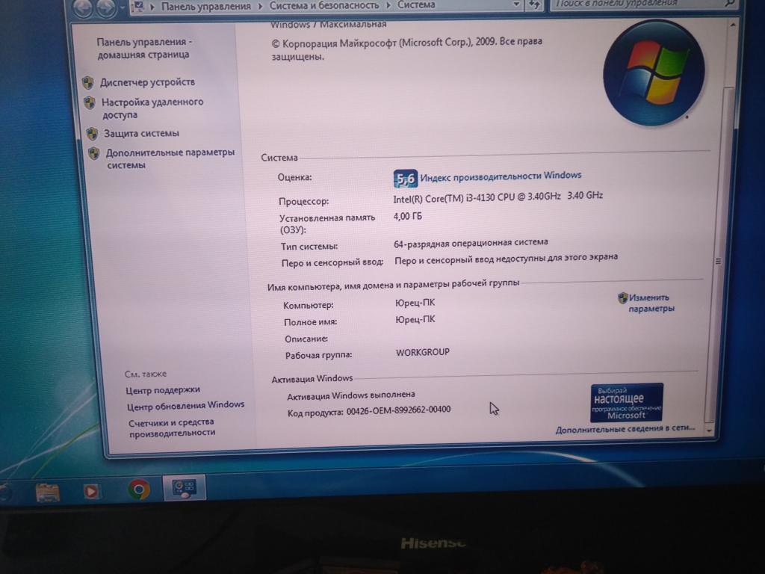Click the shield icon beside Изменить параметры
This screenshot has height=574, width=765.
pos(622,297)
